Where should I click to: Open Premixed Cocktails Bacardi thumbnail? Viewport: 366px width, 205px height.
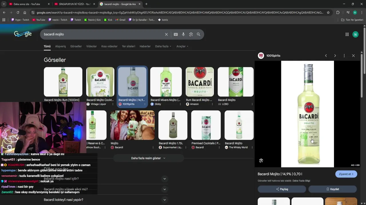[x=206, y=125]
